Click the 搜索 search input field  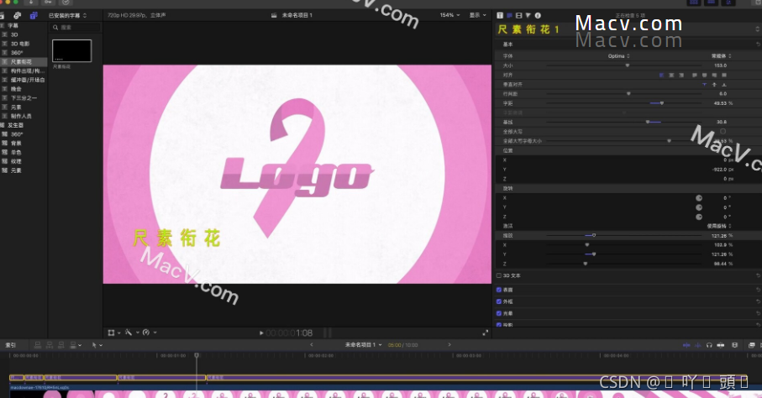pos(76,28)
